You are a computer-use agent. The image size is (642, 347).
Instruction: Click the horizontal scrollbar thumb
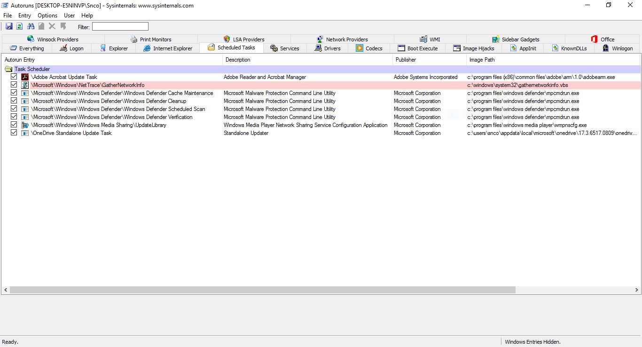coord(263,290)
